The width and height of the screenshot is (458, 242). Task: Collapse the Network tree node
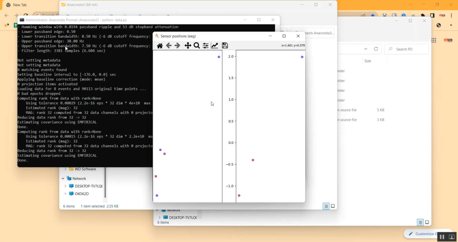click(63, 179)
